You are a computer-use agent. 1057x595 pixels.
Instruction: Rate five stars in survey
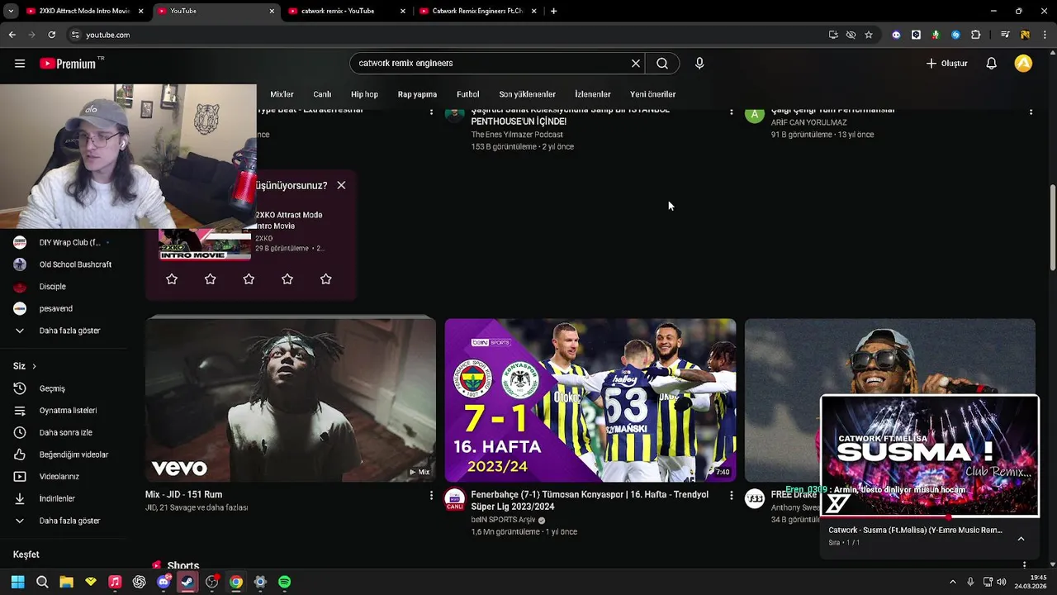[x=325, y=279]
